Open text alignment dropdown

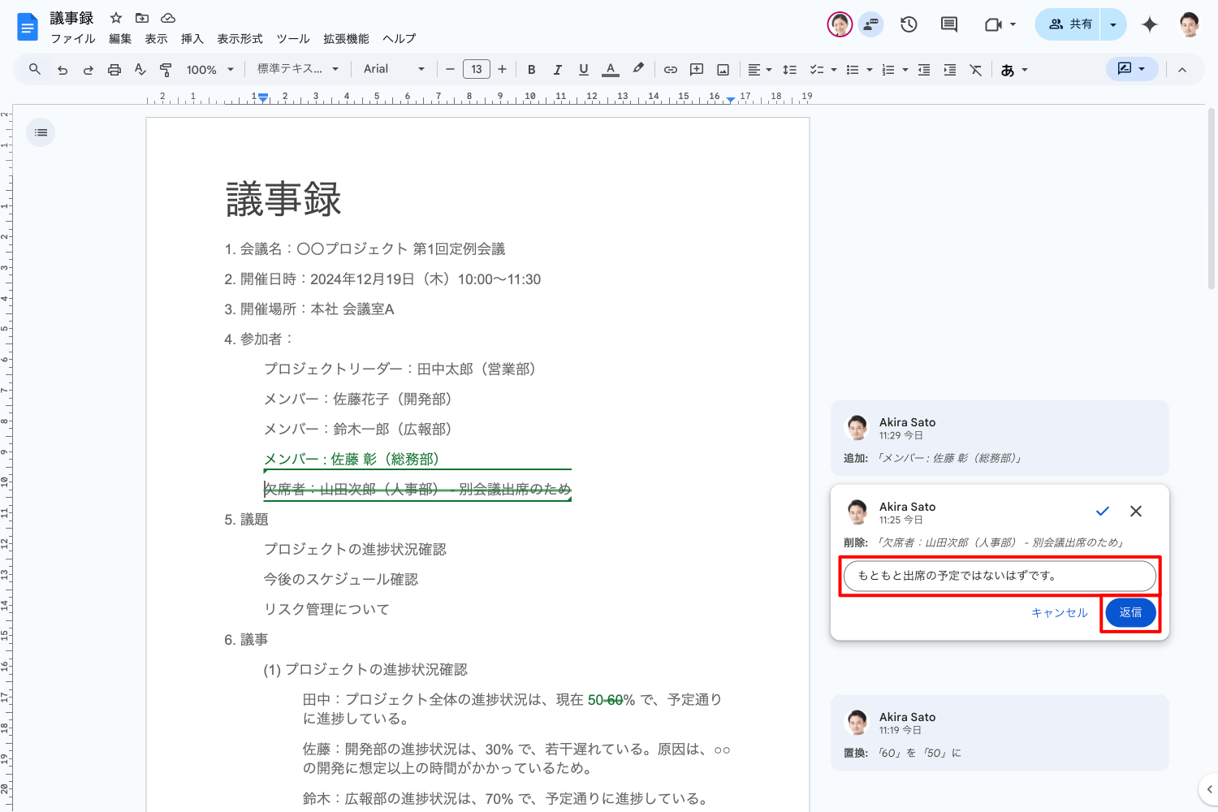pyautogui.click(x=759, y=70)
